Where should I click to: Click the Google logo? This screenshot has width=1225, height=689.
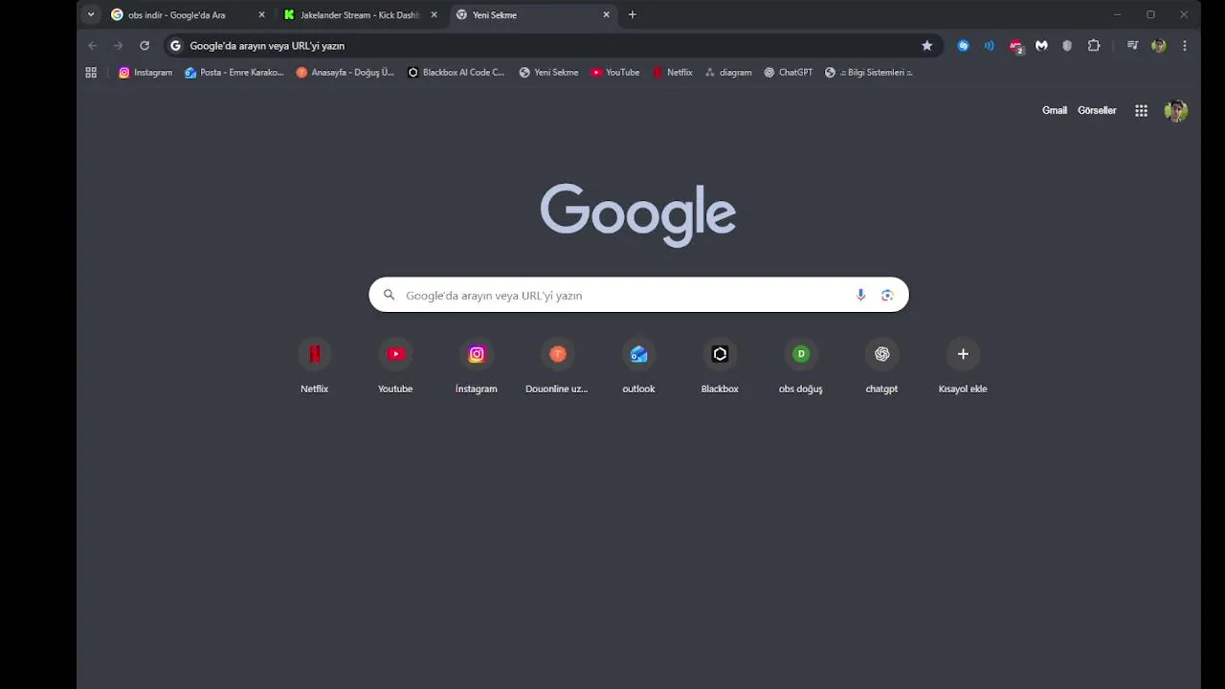click(637, 215)
